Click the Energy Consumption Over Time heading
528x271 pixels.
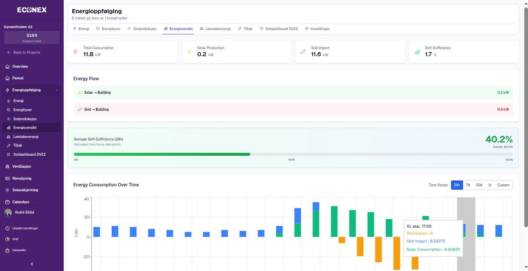106,185
